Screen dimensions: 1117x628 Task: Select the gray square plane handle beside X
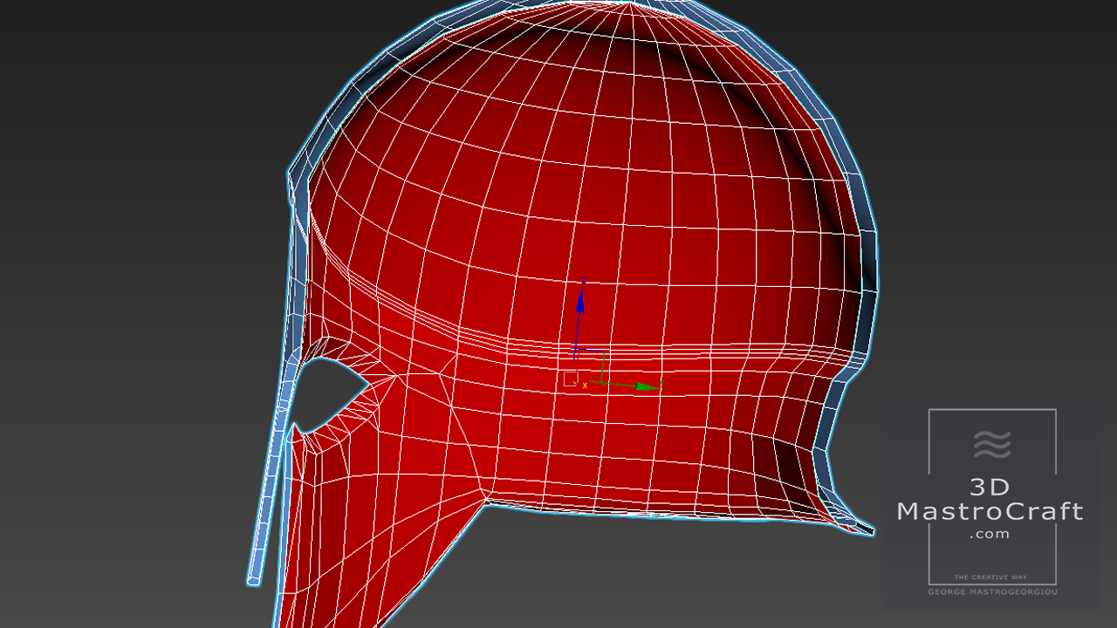[x=570, y=379]
